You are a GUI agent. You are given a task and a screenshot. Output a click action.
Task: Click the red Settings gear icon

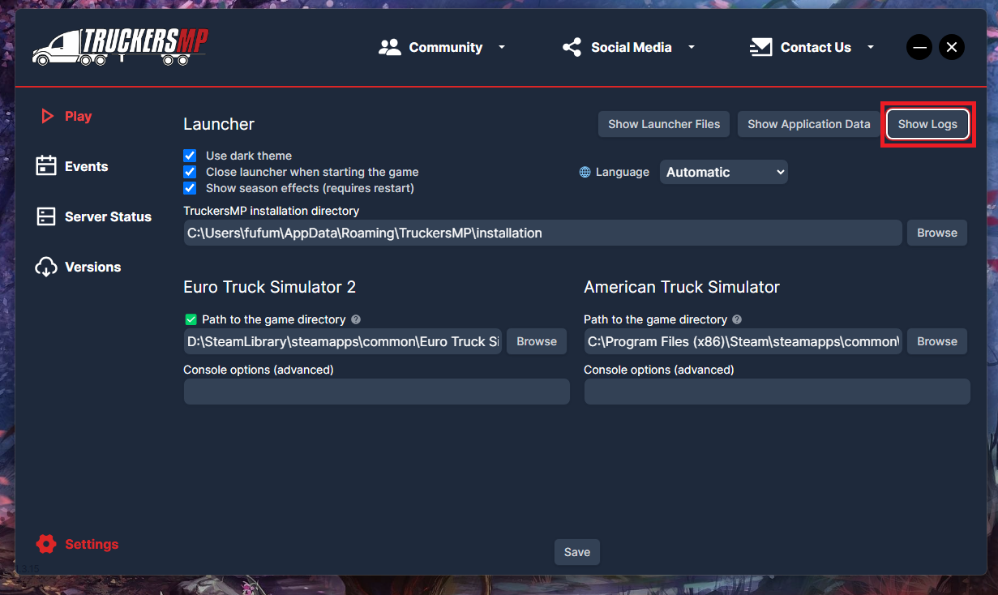(x=46, y=544)
